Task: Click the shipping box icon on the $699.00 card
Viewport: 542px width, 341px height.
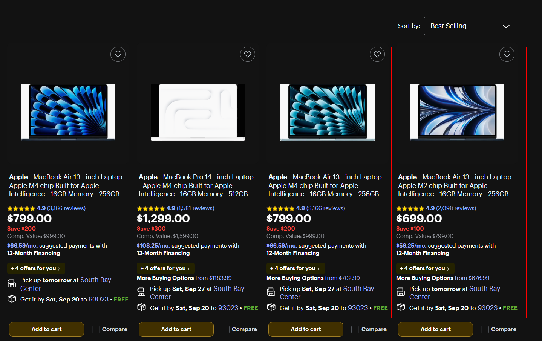Action: [401, 307]
